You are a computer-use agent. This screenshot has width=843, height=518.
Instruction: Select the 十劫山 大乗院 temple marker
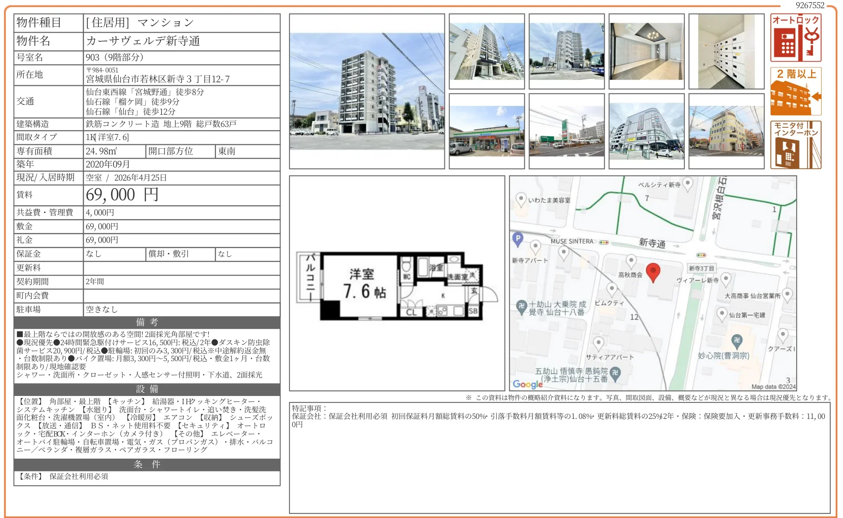coord(521,307)
